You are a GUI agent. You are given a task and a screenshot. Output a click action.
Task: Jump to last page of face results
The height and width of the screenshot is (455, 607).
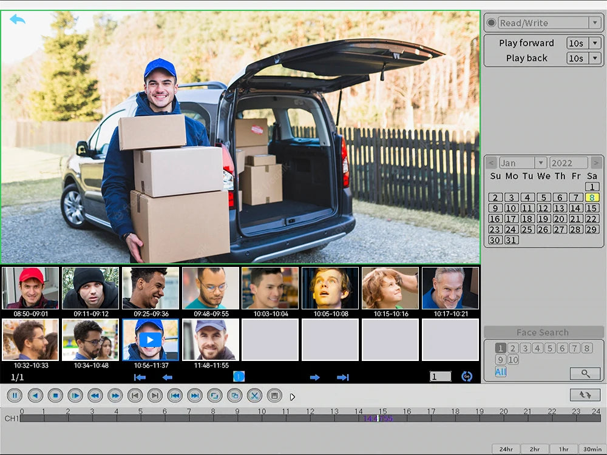[x=343, y=377]
